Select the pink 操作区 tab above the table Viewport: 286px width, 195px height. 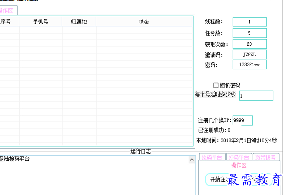(7, 11)
